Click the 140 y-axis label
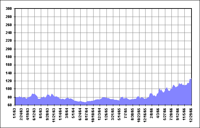The height and width of the screenshot is (128, 200). [x=9, y=73]
